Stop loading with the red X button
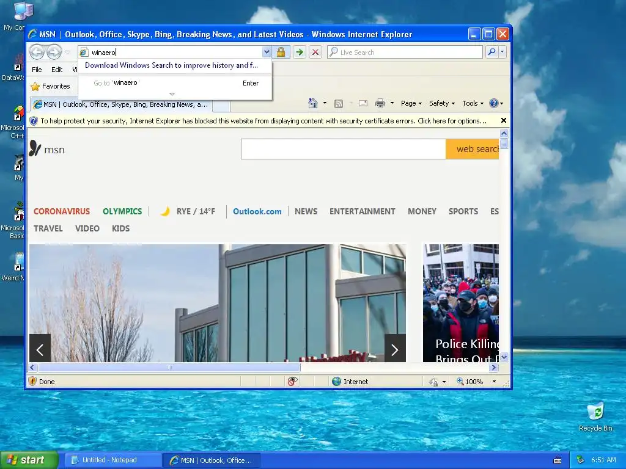This screenshot has height=469, width=626. click(315, 52)
